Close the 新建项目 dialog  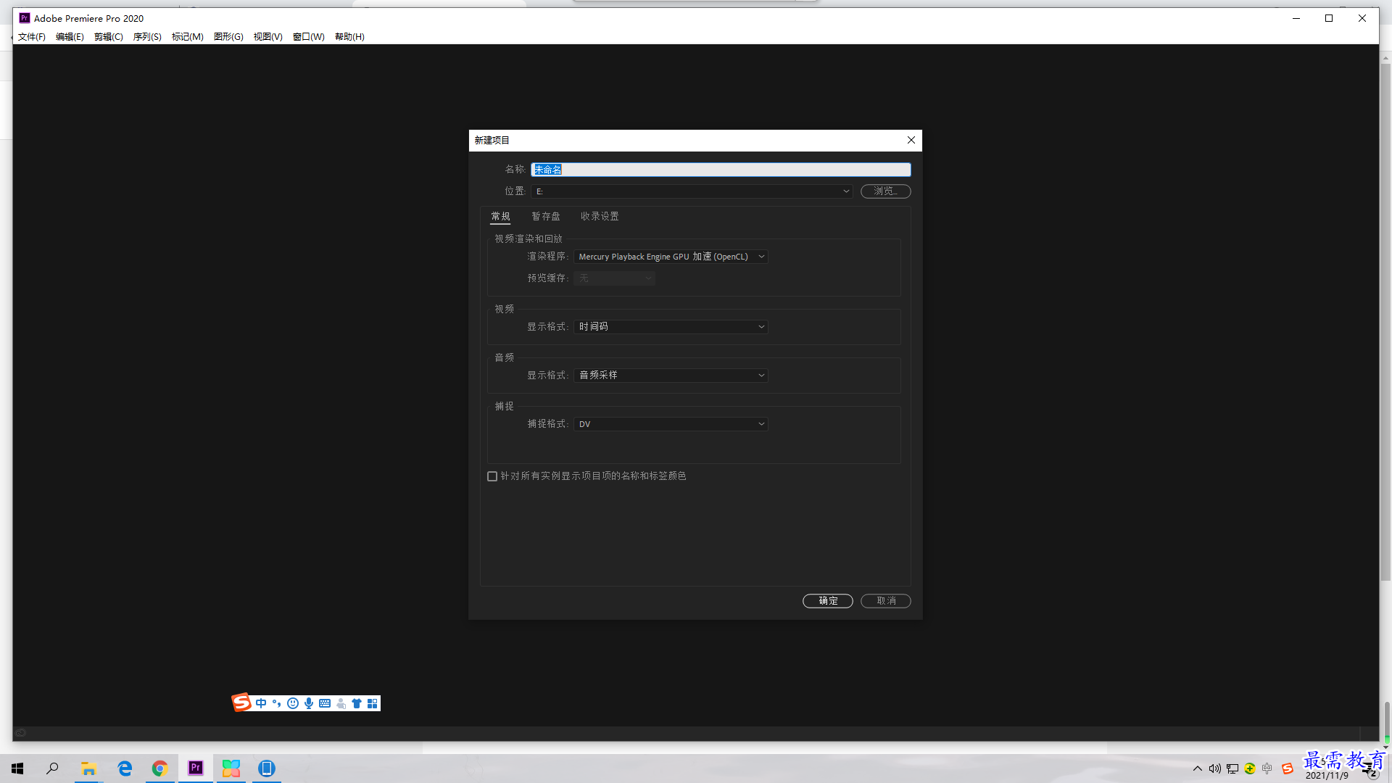pyautogui.click(x=911, y=140)
